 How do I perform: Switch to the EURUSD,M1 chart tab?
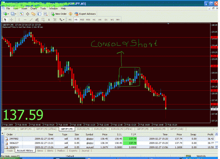coord(100,129)
